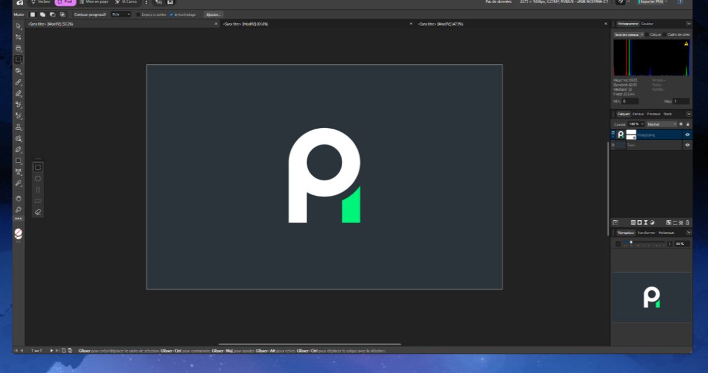Choose the Elliptical marquee in flyout
The image size is (708, 373).
(x=38, y=178)
